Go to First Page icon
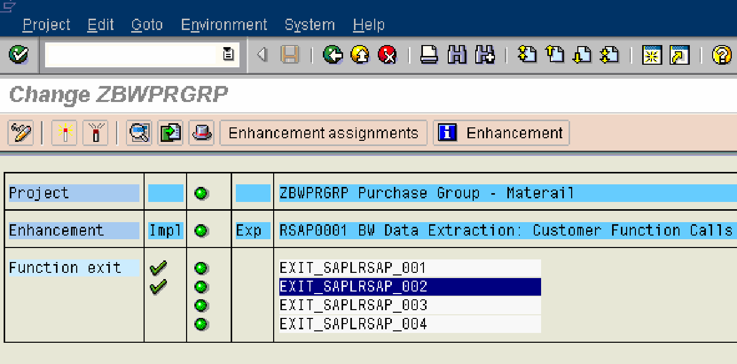 coord(527,55)
